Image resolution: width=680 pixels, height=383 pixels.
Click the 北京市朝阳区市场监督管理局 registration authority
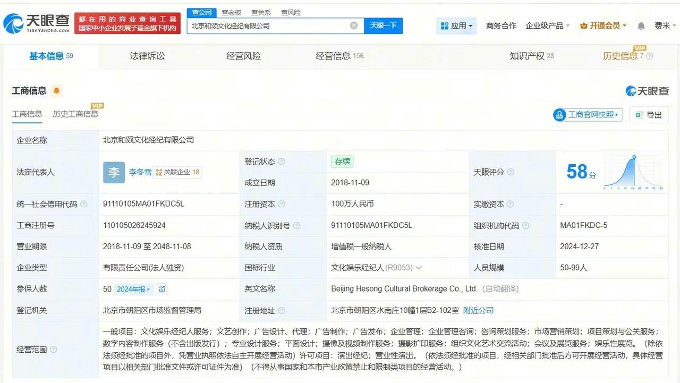tap(152, 310)
